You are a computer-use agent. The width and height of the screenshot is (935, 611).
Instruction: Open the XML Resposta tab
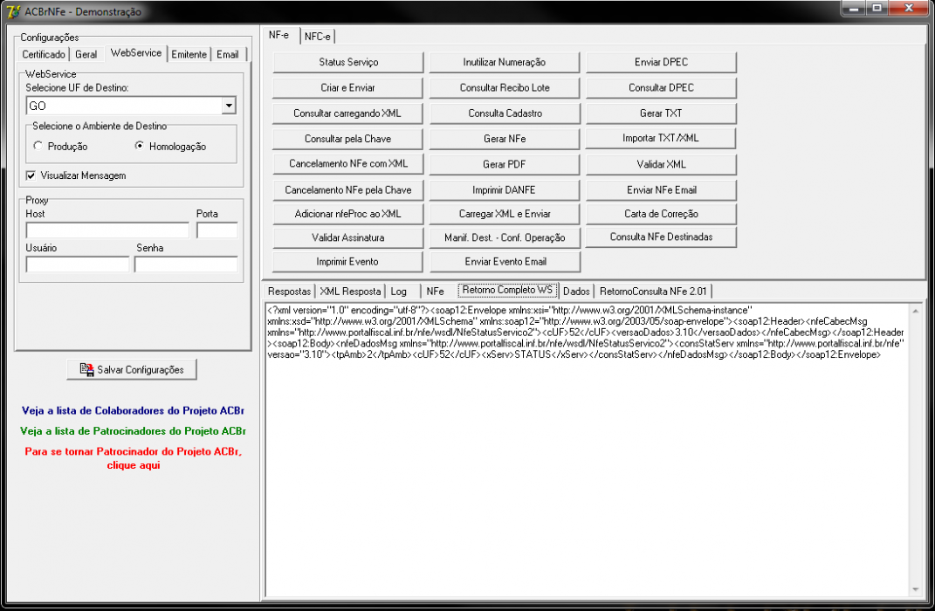point(350,291)
